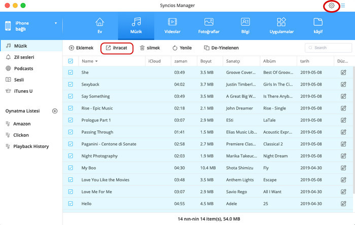
Task: Sort by the Name column arrow
Action: tap(96, 61)
